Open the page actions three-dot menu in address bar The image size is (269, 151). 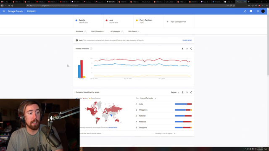pos(228,5)
